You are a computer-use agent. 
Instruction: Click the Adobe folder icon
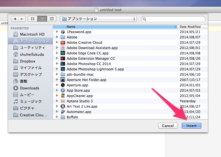click(63, 37)
